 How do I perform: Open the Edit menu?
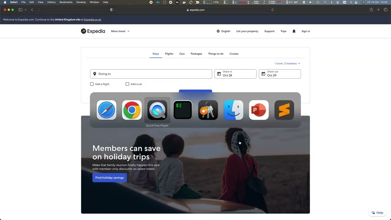pos(31,2)
